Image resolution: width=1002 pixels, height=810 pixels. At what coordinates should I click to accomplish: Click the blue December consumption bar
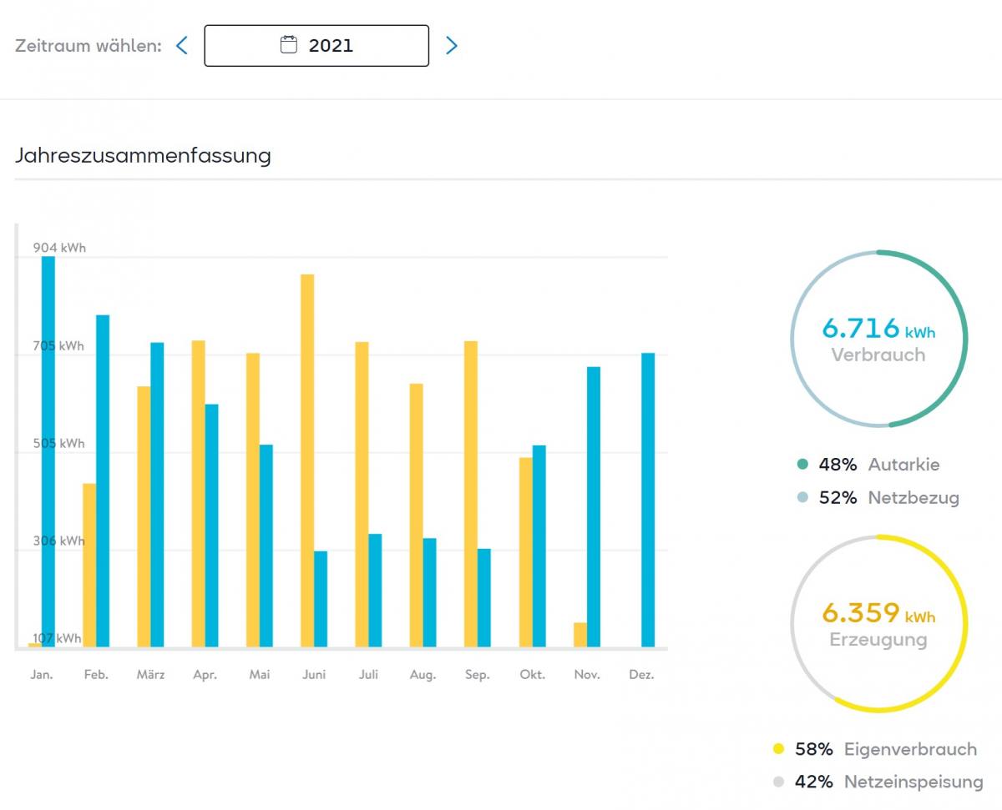click(648, 500)
